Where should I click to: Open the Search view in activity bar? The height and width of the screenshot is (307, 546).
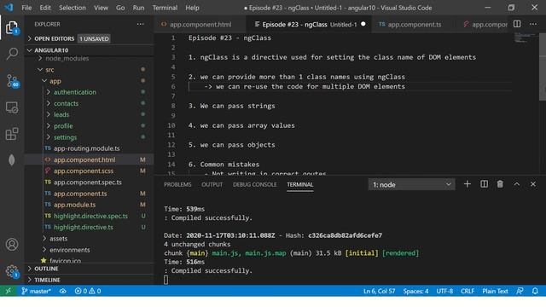point(12,54)
